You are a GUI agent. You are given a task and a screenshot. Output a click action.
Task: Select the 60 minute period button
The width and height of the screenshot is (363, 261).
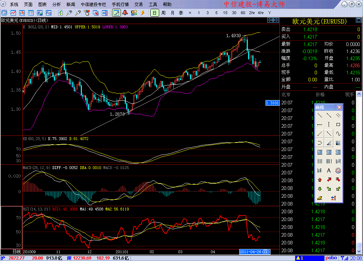(x=243, y=13)
